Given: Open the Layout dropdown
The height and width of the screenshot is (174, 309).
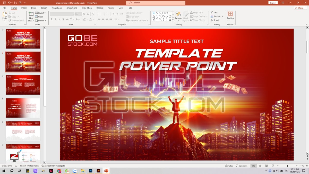Looking at the screenshot, I should 40,13.
